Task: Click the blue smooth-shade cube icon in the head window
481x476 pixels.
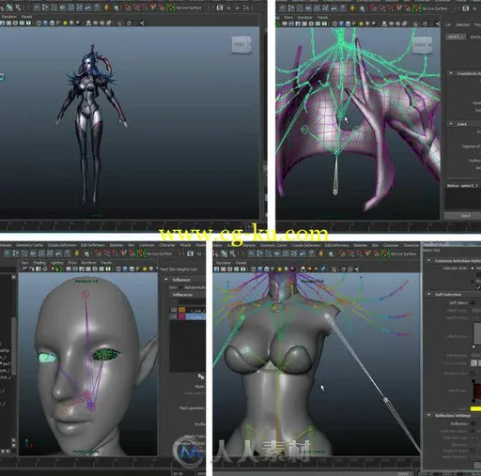Action: pyautogui.click(x=125, y=269)
